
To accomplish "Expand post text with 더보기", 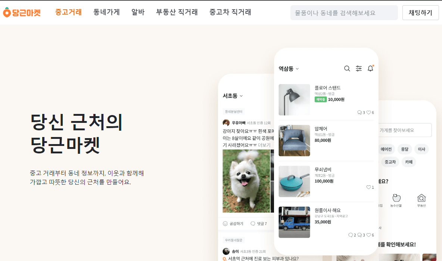I will coord(264,145).
